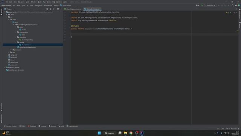Click the weather widget on the taskbar

coord(6,133)
